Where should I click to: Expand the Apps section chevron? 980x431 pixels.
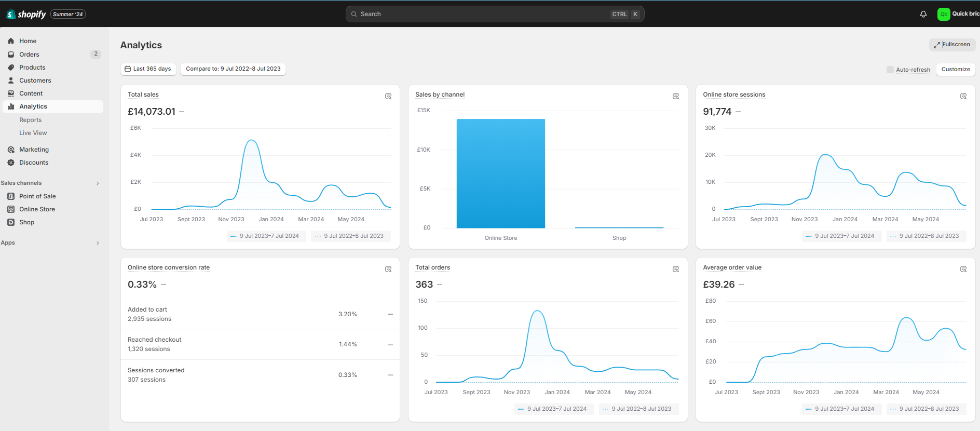point(98,243)
